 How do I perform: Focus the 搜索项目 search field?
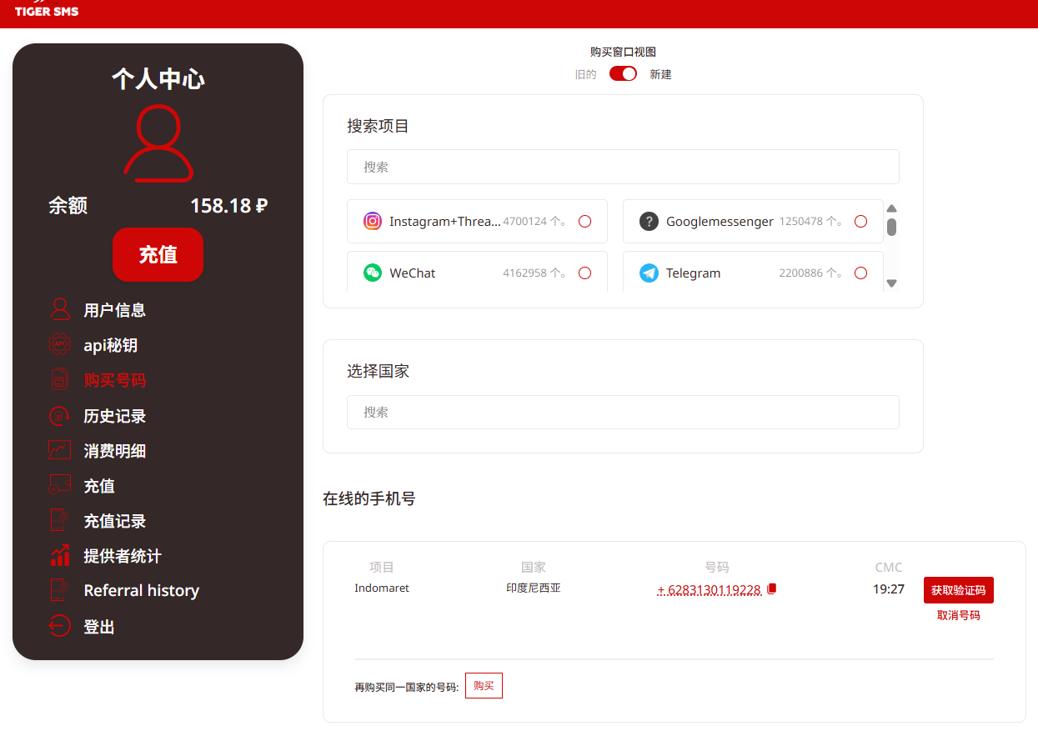pyautogui.click(x=623, y=167)
